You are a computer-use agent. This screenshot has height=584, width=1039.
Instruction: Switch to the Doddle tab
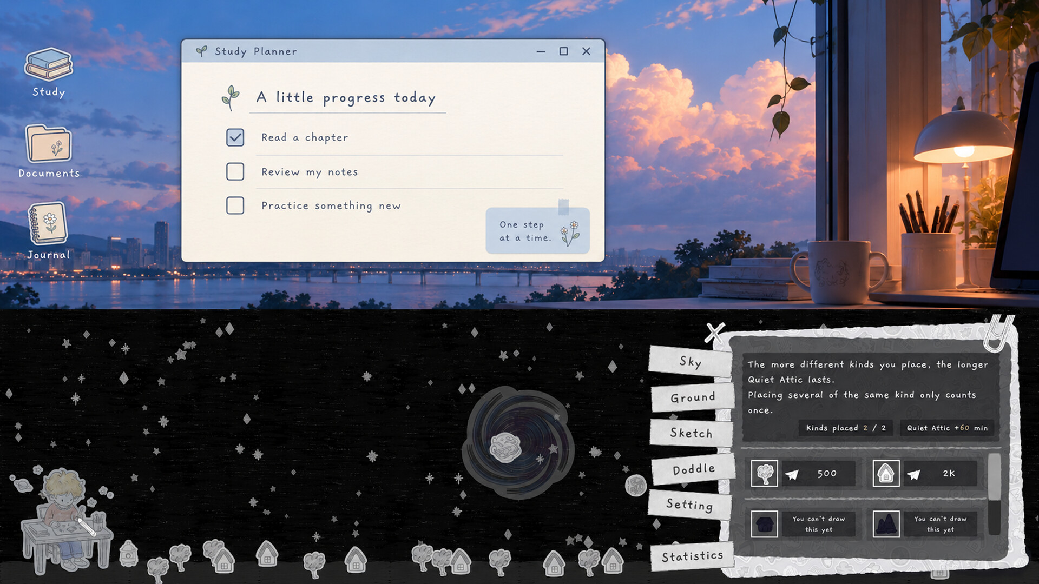point(693,469)
